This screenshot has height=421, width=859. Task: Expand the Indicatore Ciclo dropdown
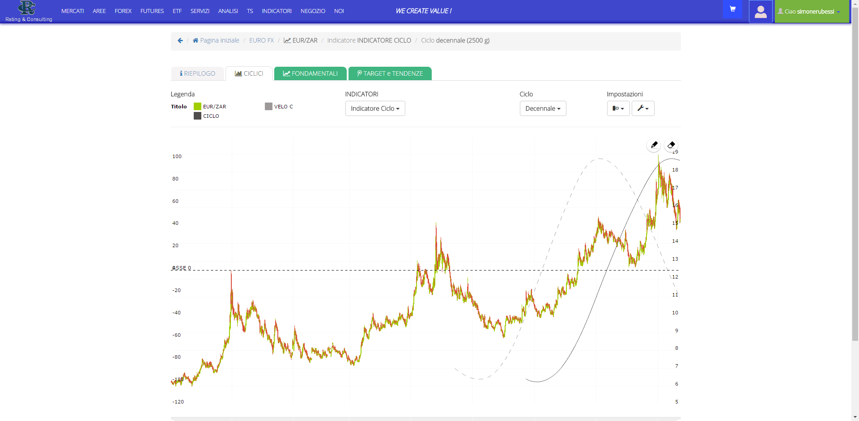pyautogui.click(x=375, y=108)
